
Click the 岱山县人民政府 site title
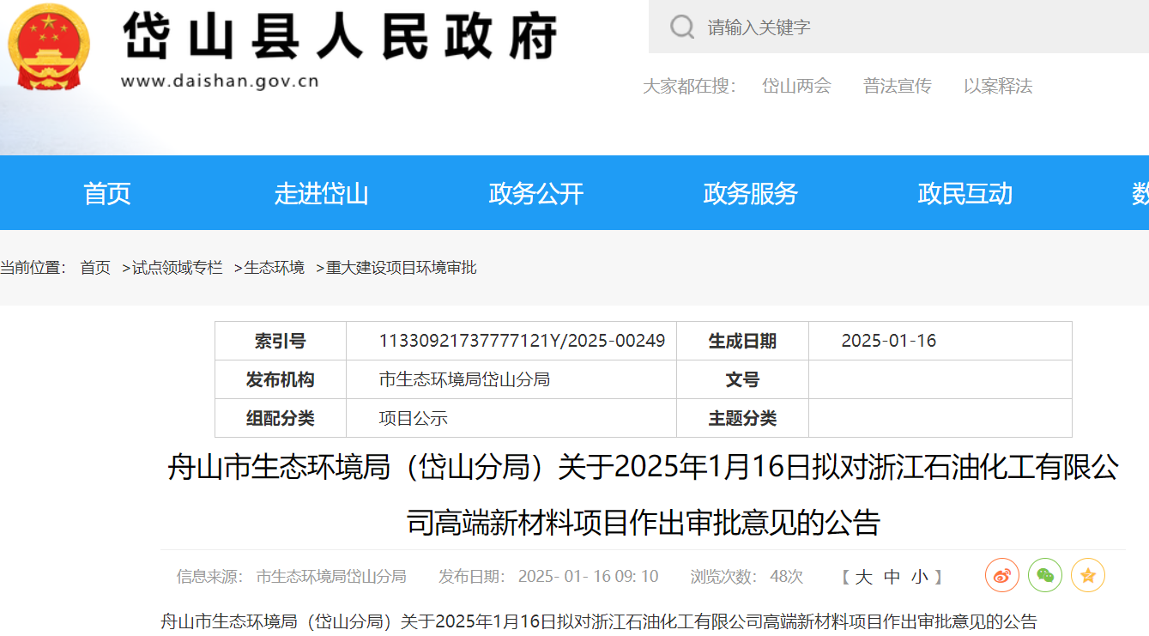coord(341,36)
